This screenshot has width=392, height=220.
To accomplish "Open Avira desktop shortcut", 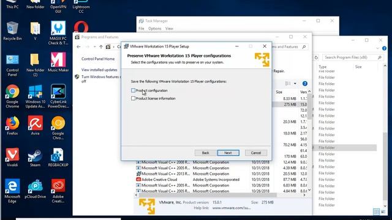I will point(36,126).
